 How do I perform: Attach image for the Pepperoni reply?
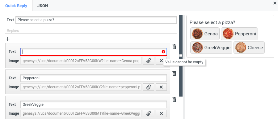coord(149,87)
